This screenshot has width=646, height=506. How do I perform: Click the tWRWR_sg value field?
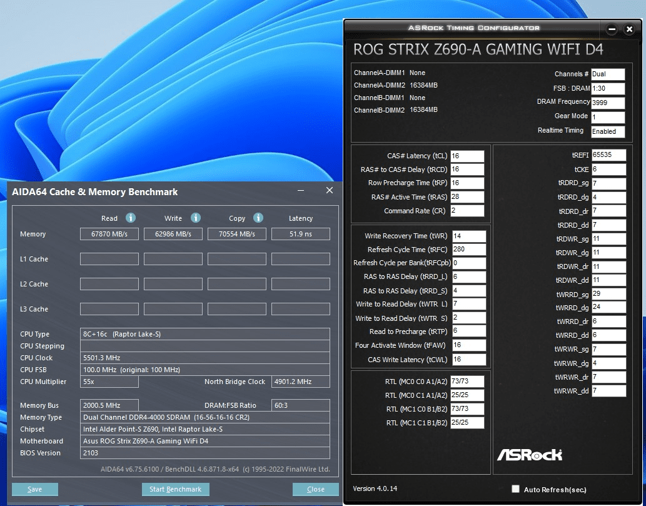tap(609, 350)
